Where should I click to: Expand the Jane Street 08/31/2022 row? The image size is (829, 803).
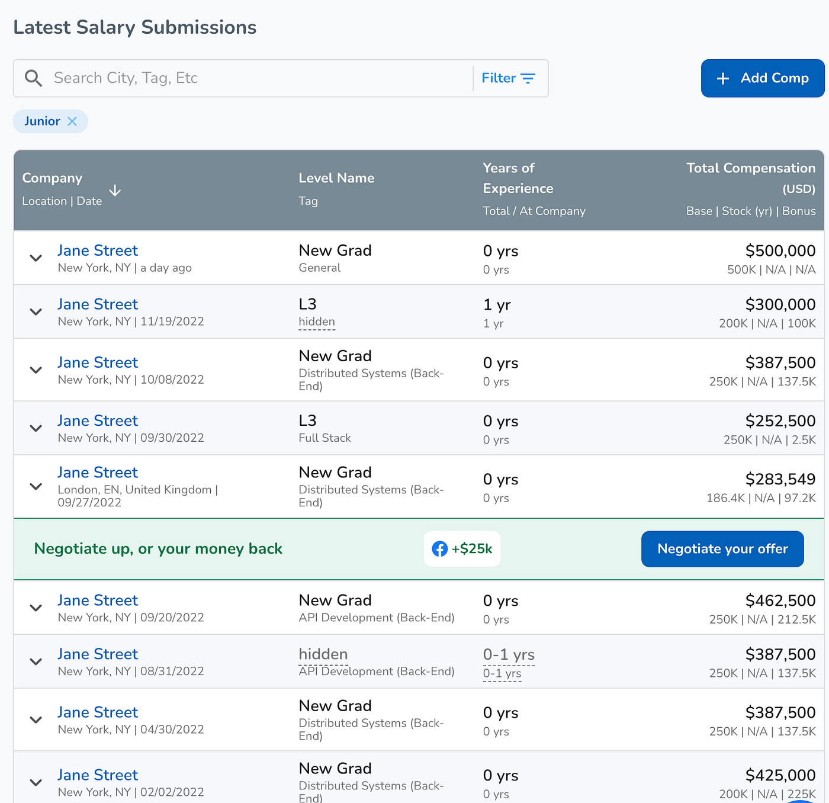(36, 662)
